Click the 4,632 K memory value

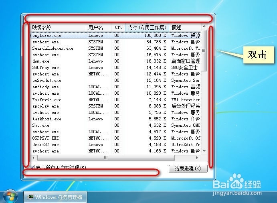158,126
